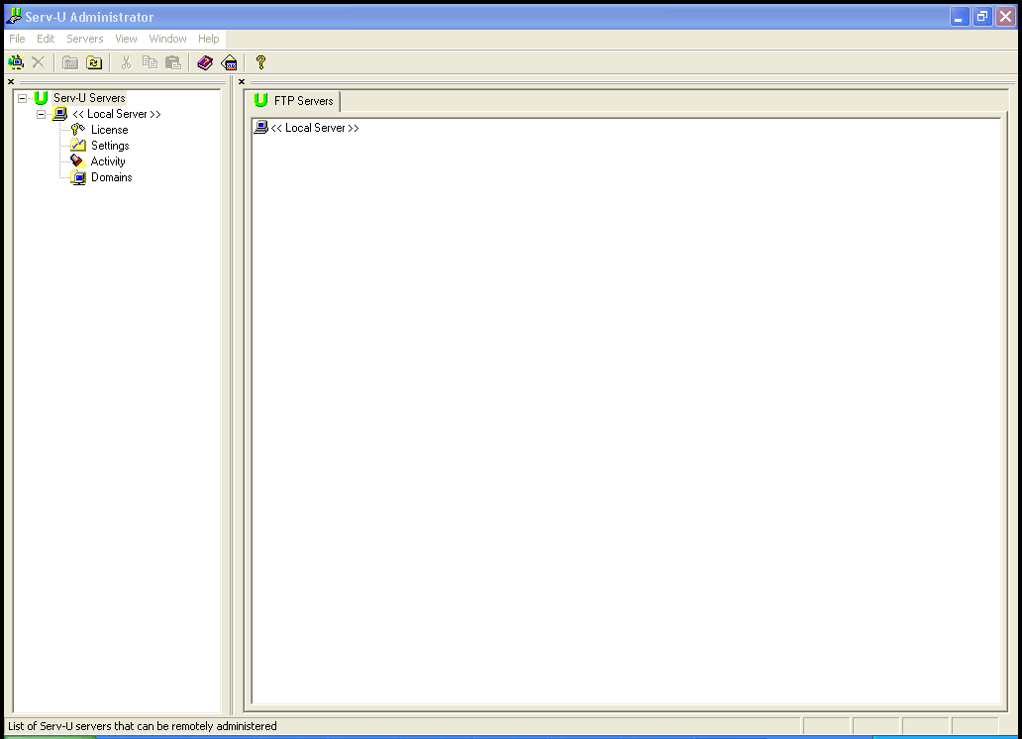Restore down the Serv-U Administrator window
Screen dimensions: 1022x739
982,16
